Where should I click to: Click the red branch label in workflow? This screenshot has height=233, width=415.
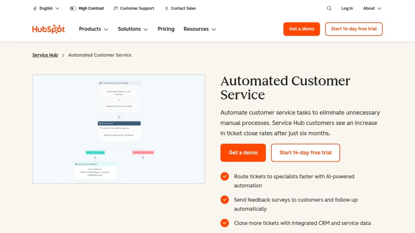click(x=143, y=153)
